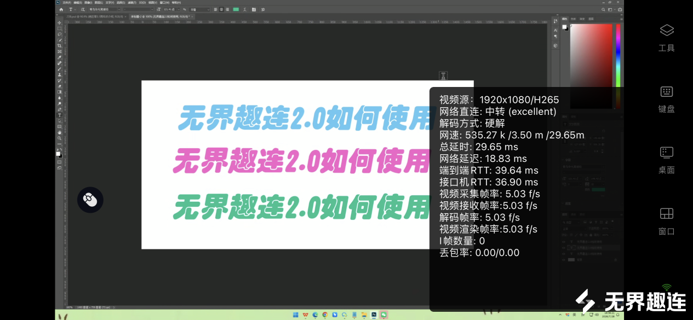Click the green 无界趣连2.0如何使用 text
This screenshot has width=693, height=320.
(x=301, y=207)
